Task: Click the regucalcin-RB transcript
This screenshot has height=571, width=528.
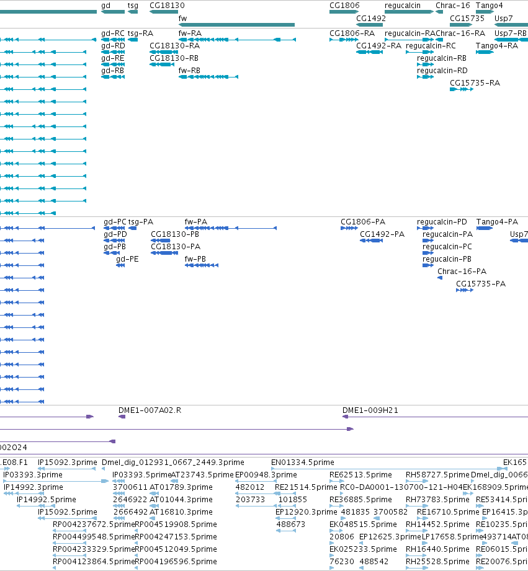Action: point(425,64)
